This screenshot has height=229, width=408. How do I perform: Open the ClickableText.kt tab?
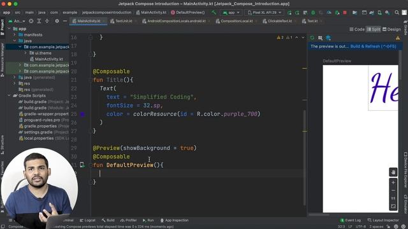pos(279,21)
